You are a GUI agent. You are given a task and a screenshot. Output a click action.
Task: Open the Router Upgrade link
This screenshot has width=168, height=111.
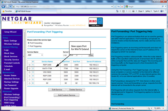(11, 89)
